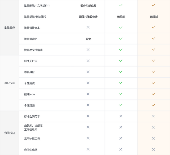
Task: Click the orange checkmark in the 个性封面 row
Action: pos(153,105)
